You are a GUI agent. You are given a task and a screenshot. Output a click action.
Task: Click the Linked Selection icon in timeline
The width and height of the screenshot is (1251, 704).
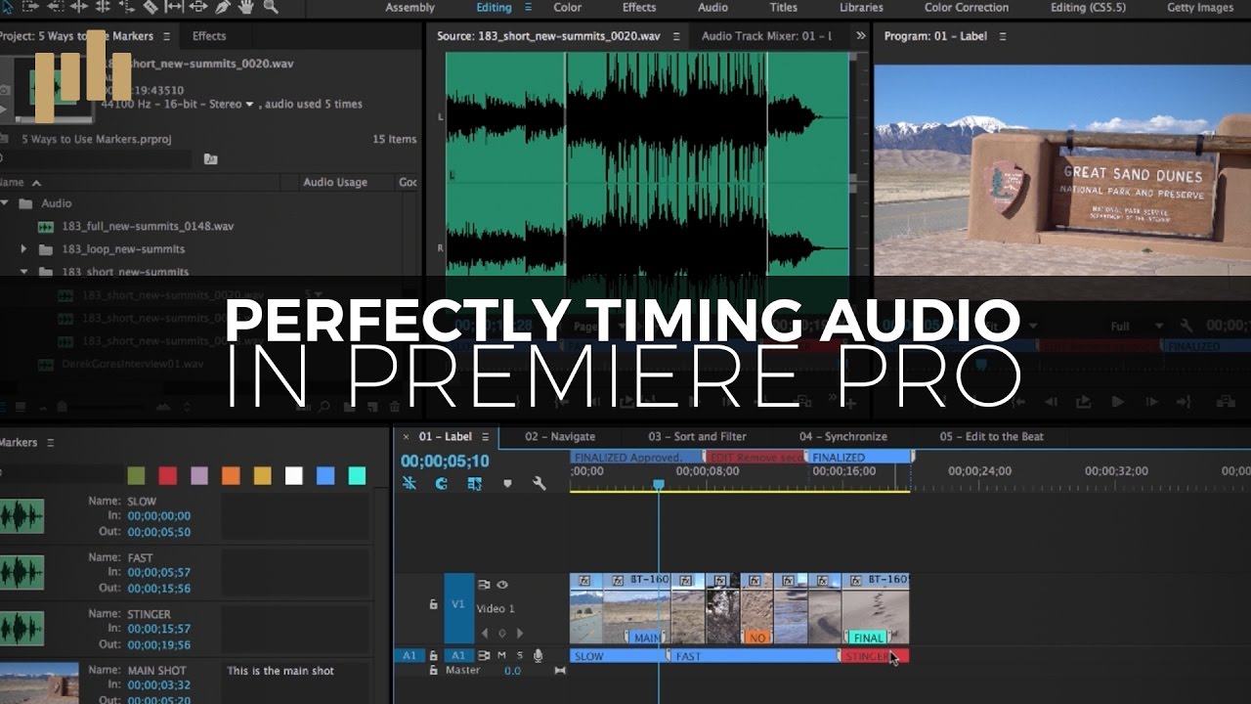(474, 483)
